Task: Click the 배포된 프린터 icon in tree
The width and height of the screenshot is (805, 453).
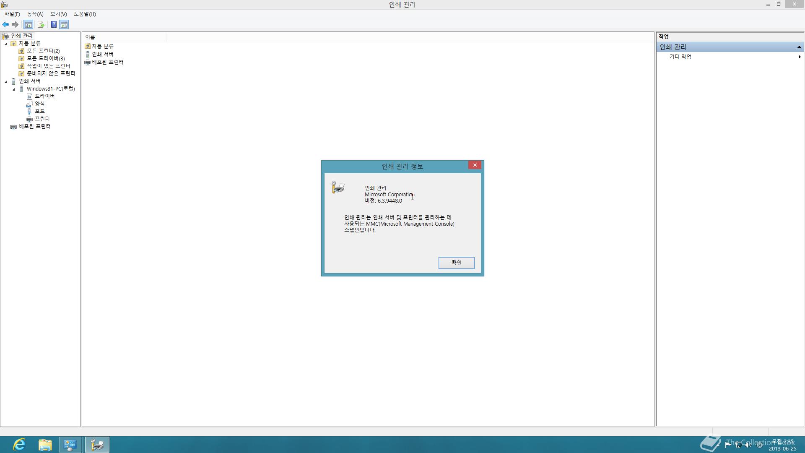Action: [13, 127]
